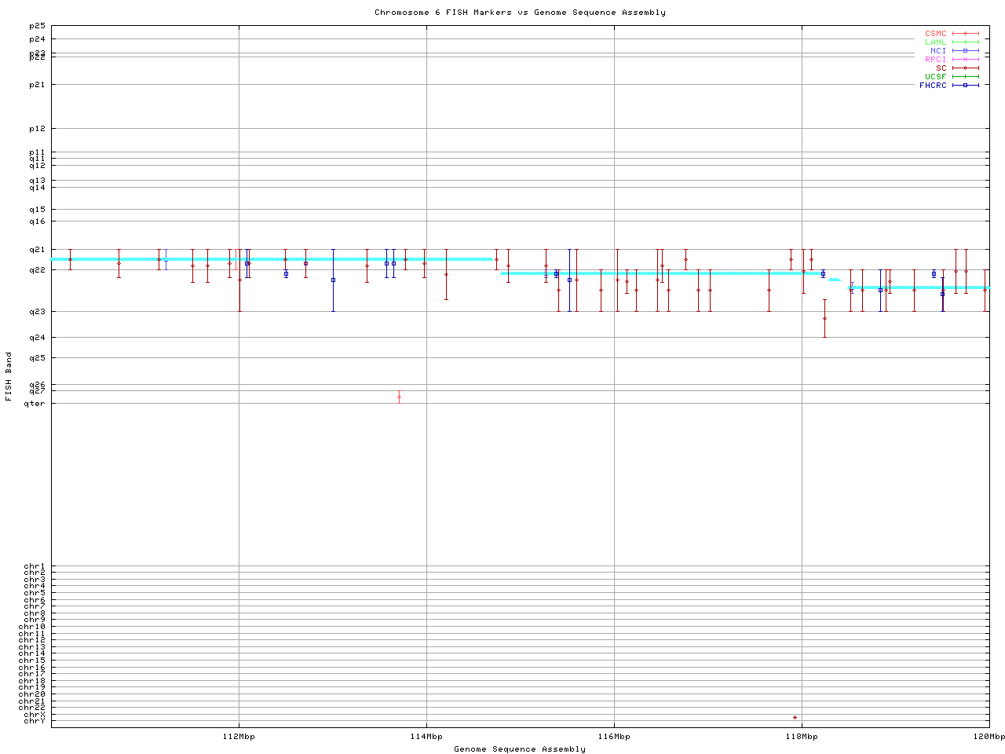Click the q23 band label
1005x754 pixels.
coord(37,312)
